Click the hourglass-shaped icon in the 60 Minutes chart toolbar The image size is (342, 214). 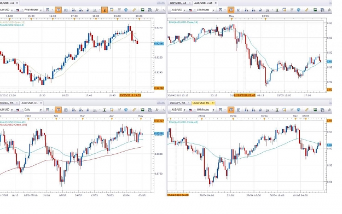point(277,109)
